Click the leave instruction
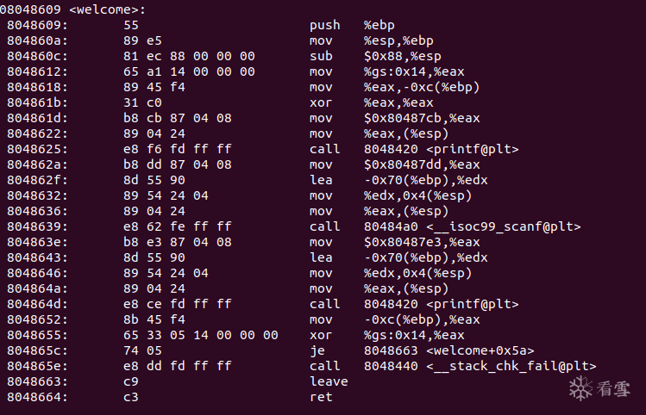646x415 pixels. 329,381
